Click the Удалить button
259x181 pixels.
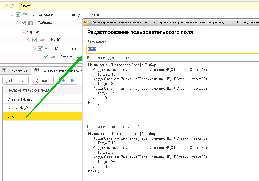42,81
